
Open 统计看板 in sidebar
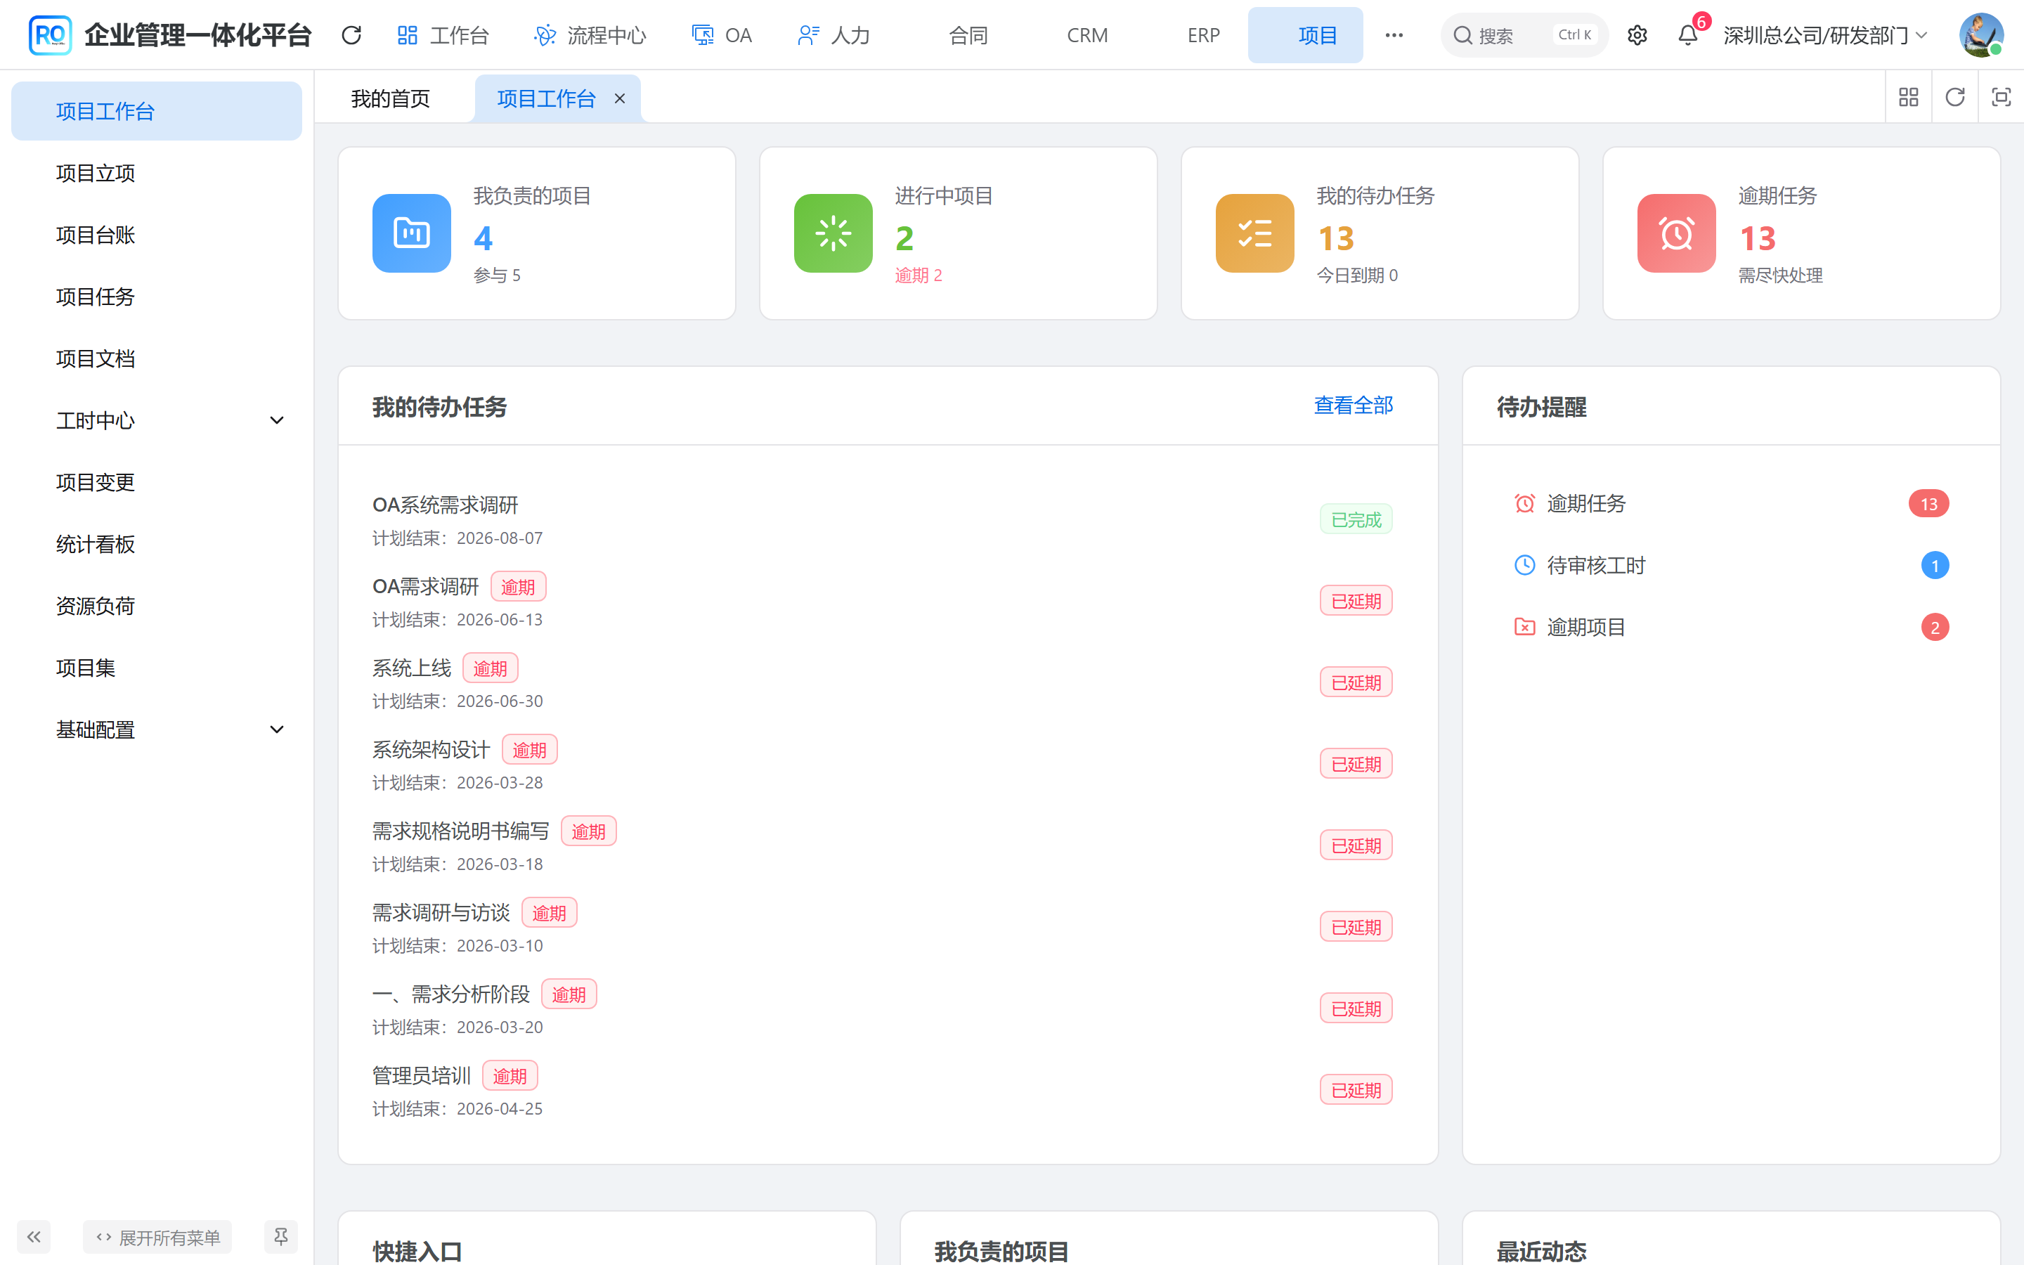click(157, 545)
